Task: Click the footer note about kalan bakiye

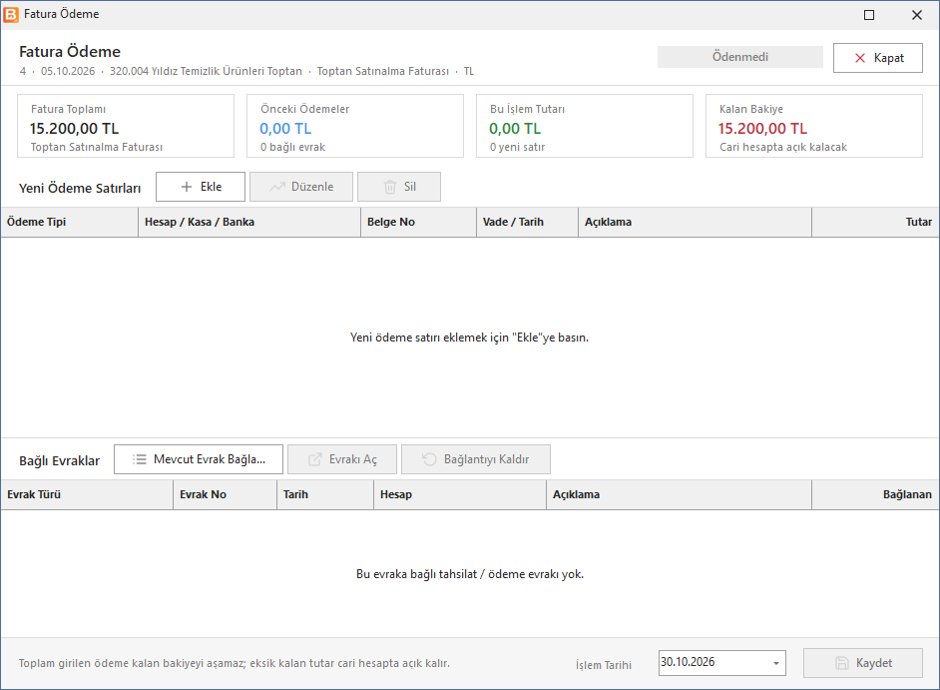Action: [235, 664]
